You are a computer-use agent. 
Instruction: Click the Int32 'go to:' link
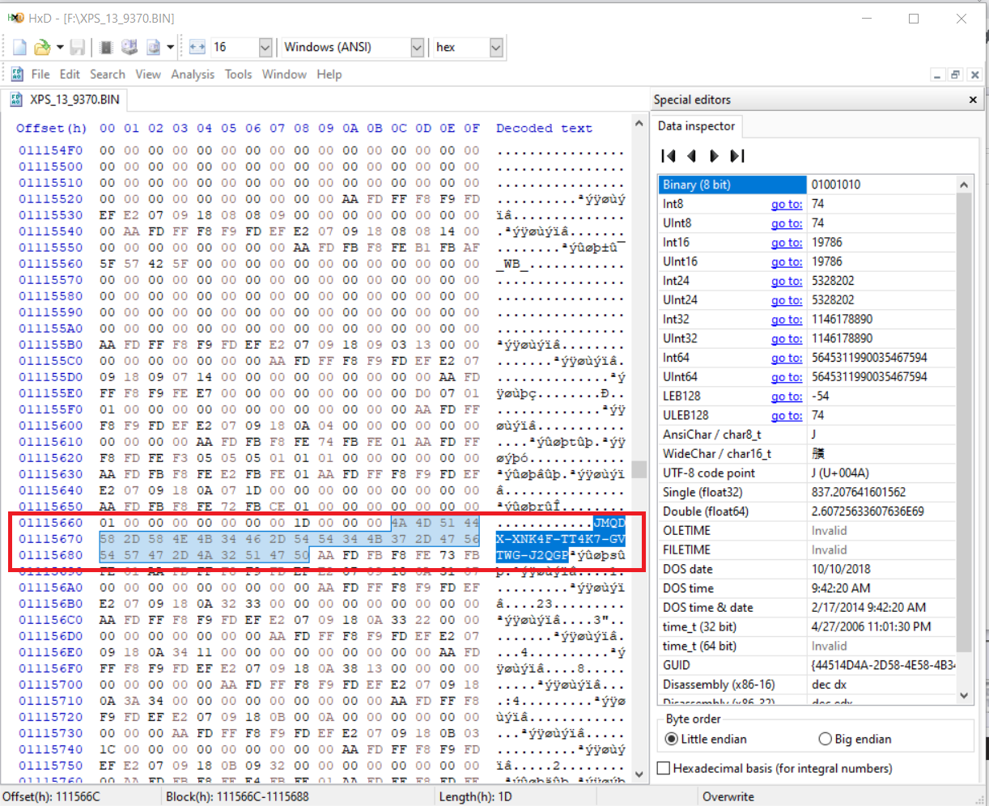(x=786, y=320)
